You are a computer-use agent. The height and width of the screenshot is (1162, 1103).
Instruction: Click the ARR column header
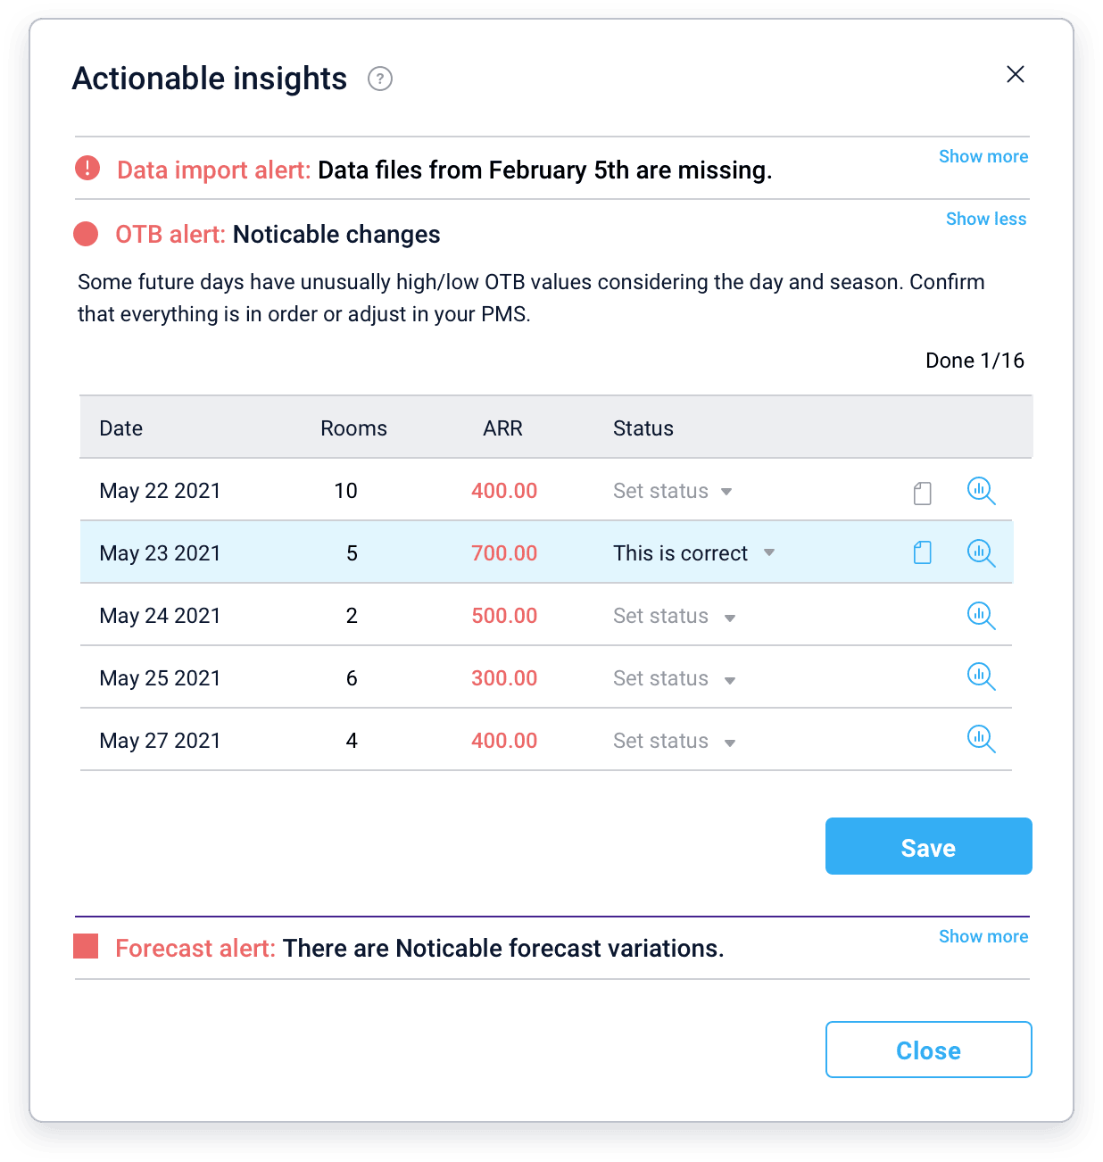pyautogui.click(x=502, y=428)
